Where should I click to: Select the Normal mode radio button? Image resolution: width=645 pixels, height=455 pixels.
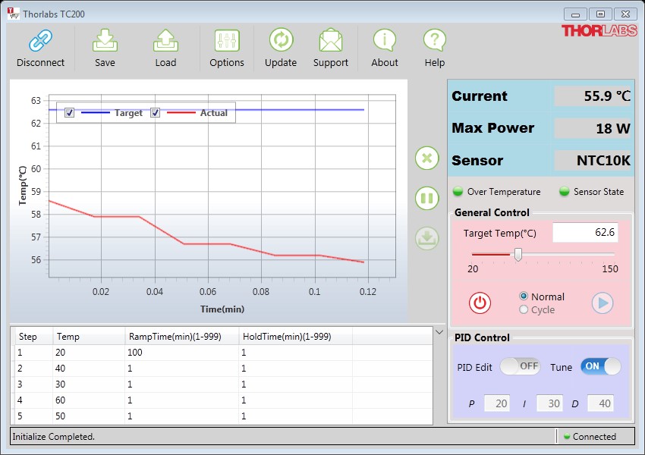[524, 296]
